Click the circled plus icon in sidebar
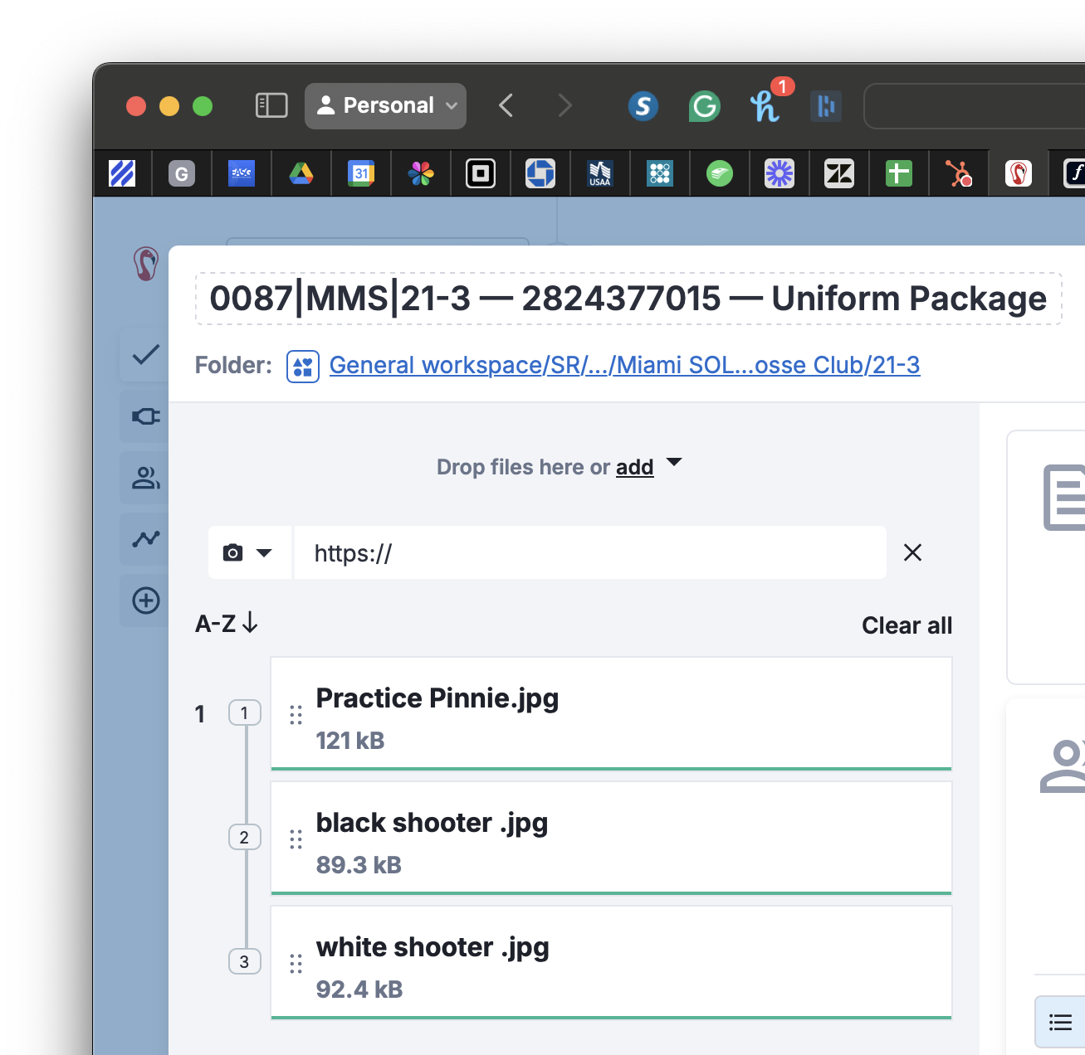1085x1055 pixels. pyautogui.click(x=145, y=600)
